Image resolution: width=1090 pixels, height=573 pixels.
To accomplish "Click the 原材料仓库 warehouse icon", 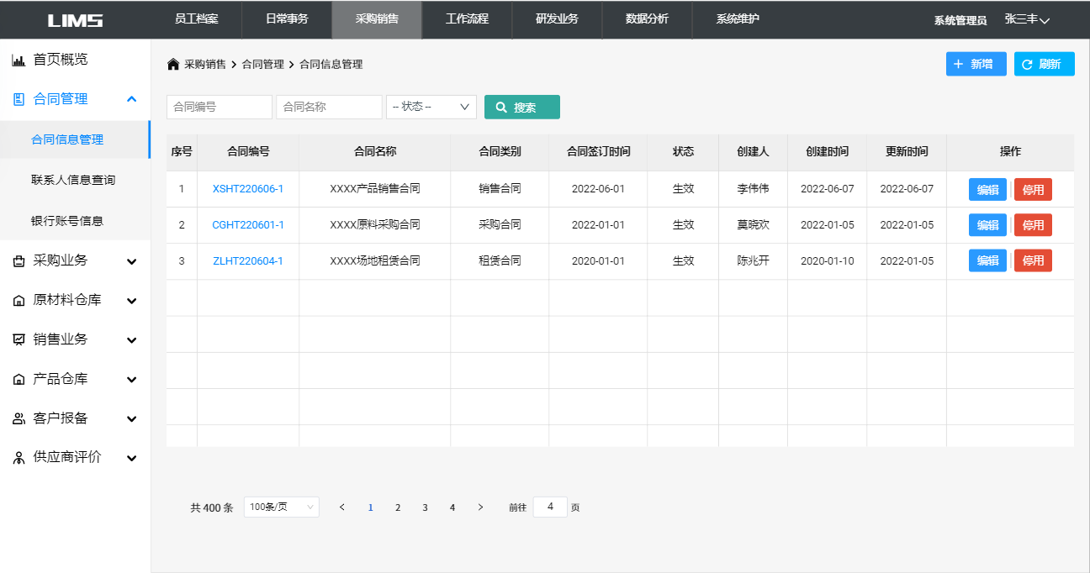I will [x=19, y=301].
